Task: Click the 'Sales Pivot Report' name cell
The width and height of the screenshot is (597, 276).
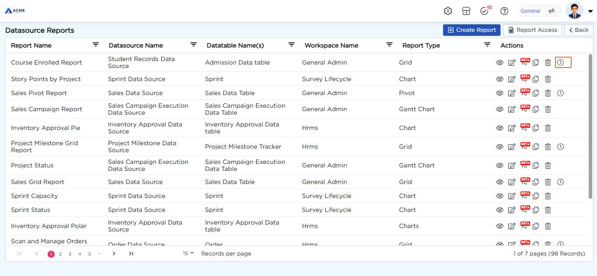Action: pos(39,93)
